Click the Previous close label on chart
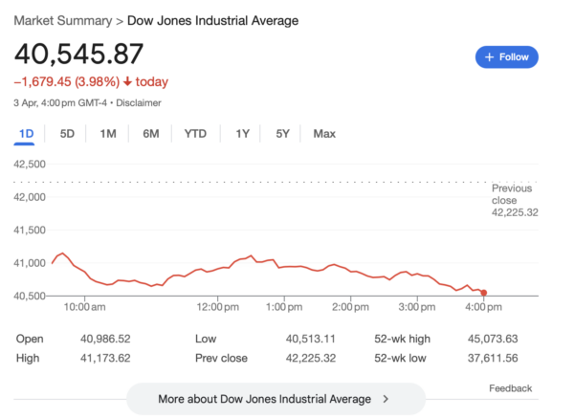 (x=512, y=194)
